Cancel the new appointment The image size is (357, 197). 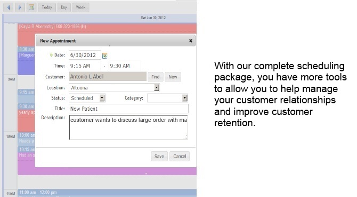180,157
